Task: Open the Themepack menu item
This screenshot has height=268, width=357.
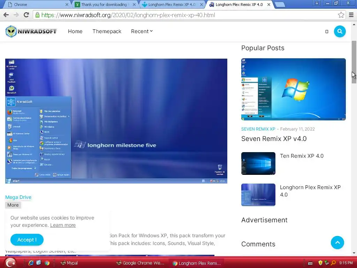Action: click(107, 31)
